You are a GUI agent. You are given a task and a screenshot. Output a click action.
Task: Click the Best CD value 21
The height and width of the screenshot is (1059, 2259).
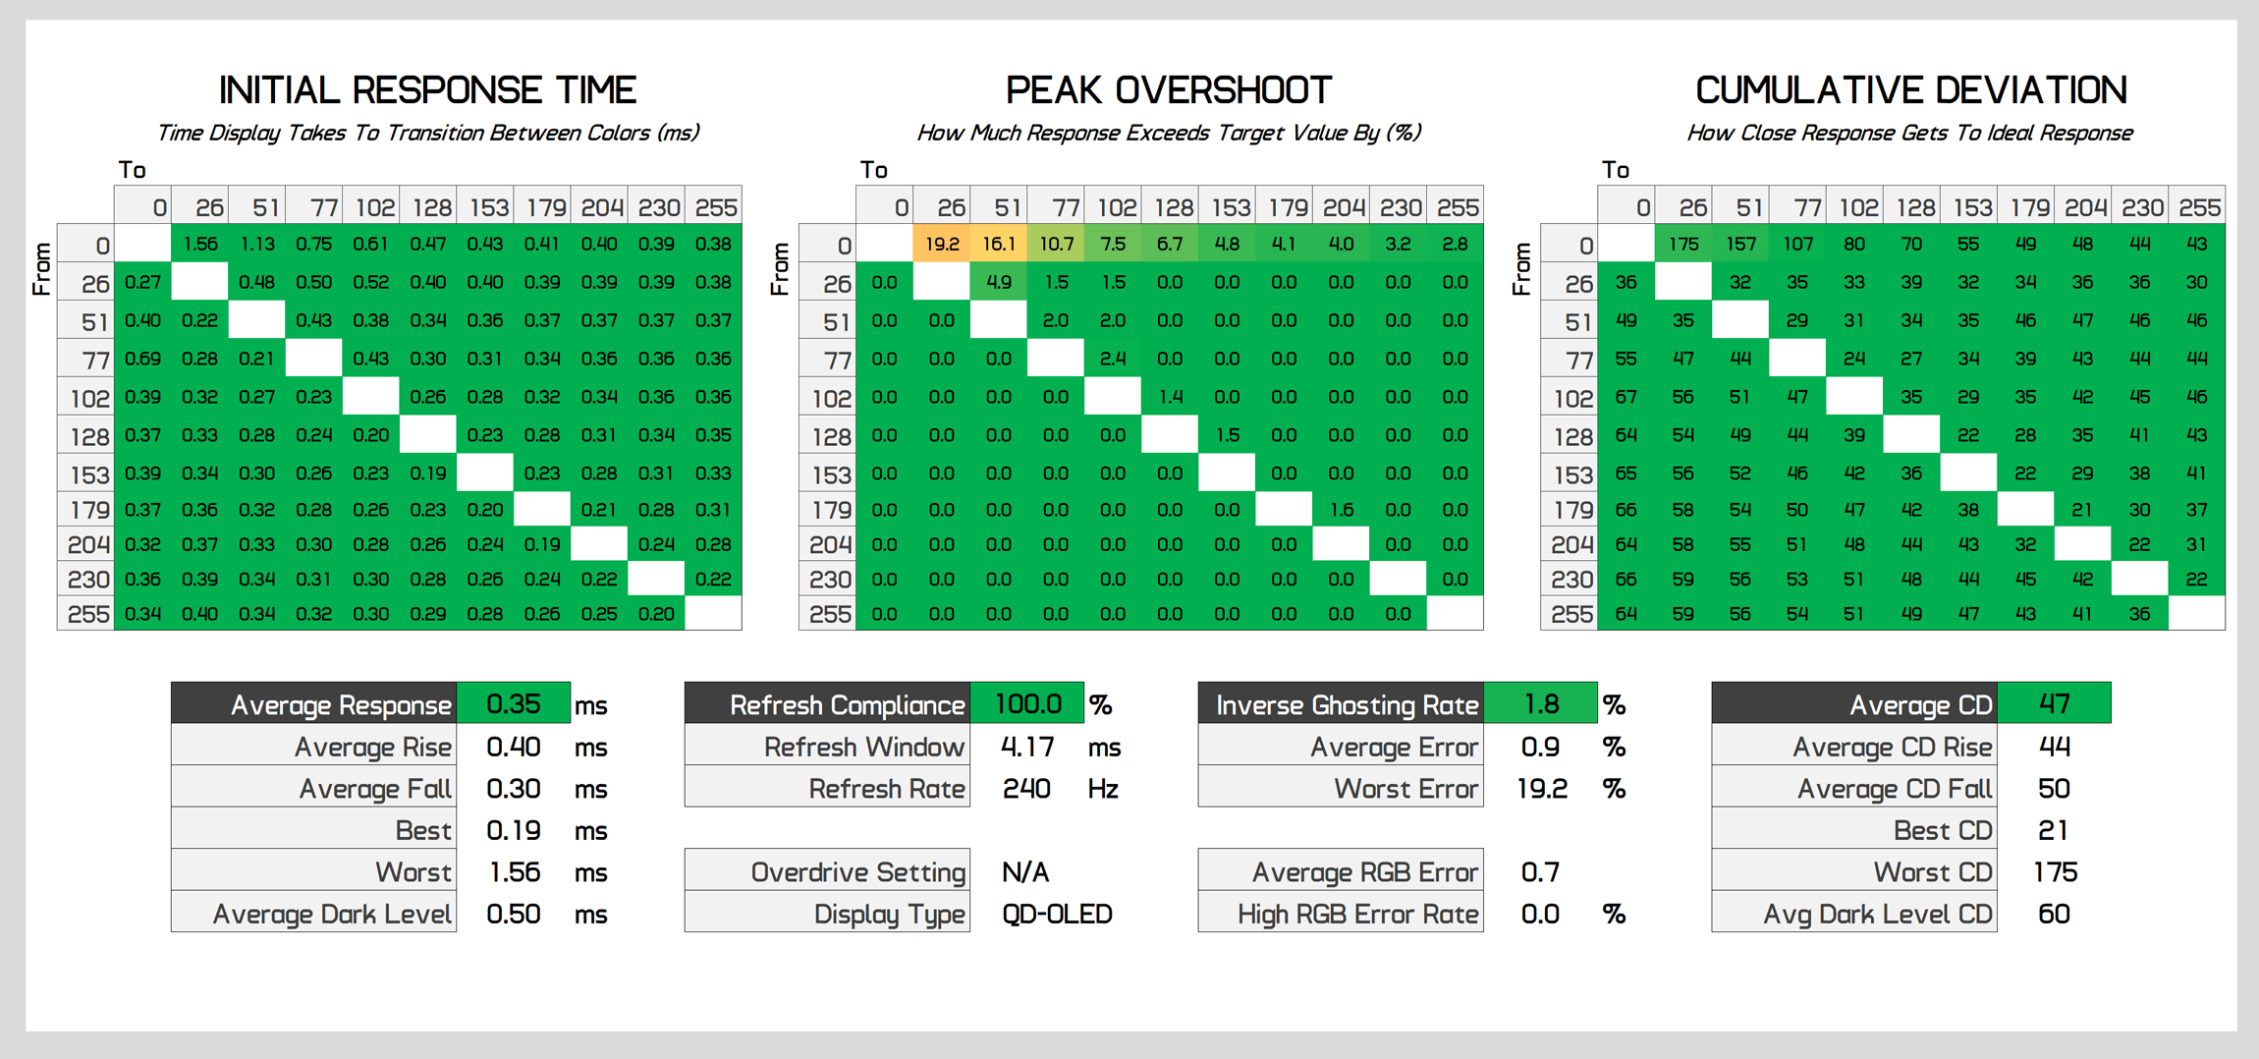tap(2053, 831)
